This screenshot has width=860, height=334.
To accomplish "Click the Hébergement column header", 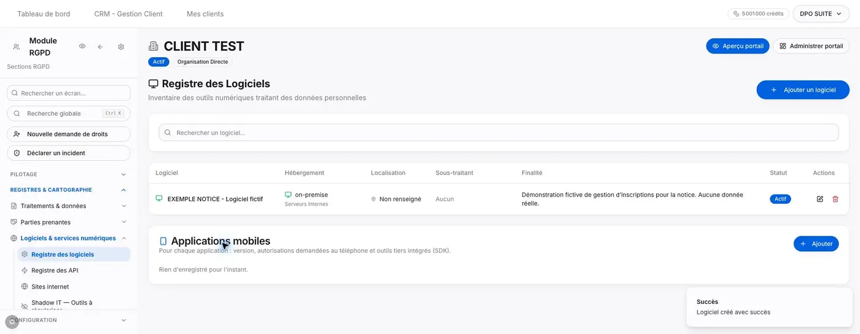I will pyautogui.click(x=305, y=173).
